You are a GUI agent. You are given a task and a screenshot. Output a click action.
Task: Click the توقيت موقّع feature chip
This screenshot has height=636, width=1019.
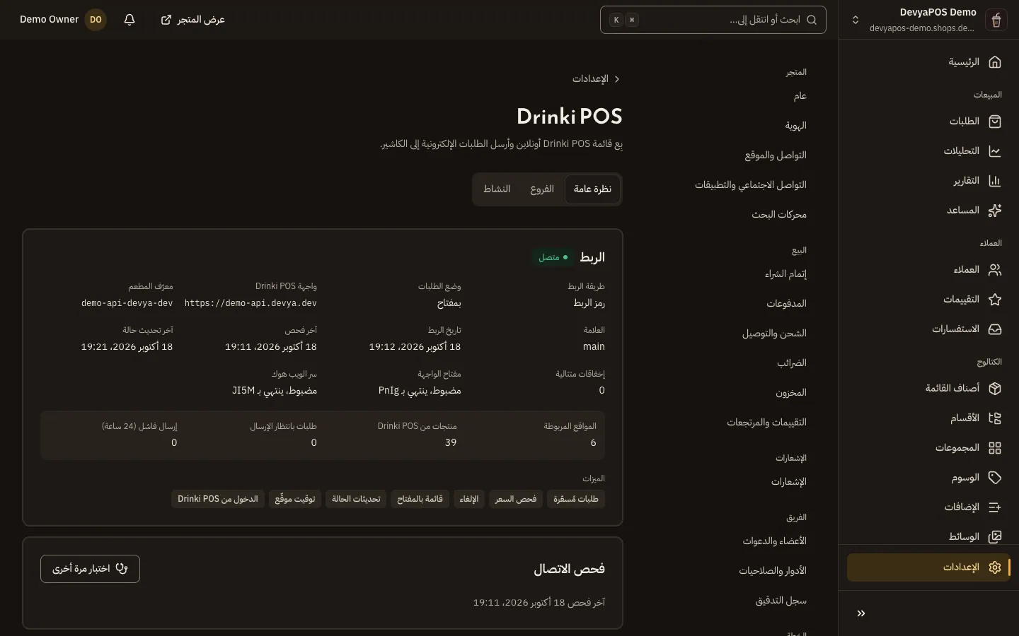click(x=295, y=499)
